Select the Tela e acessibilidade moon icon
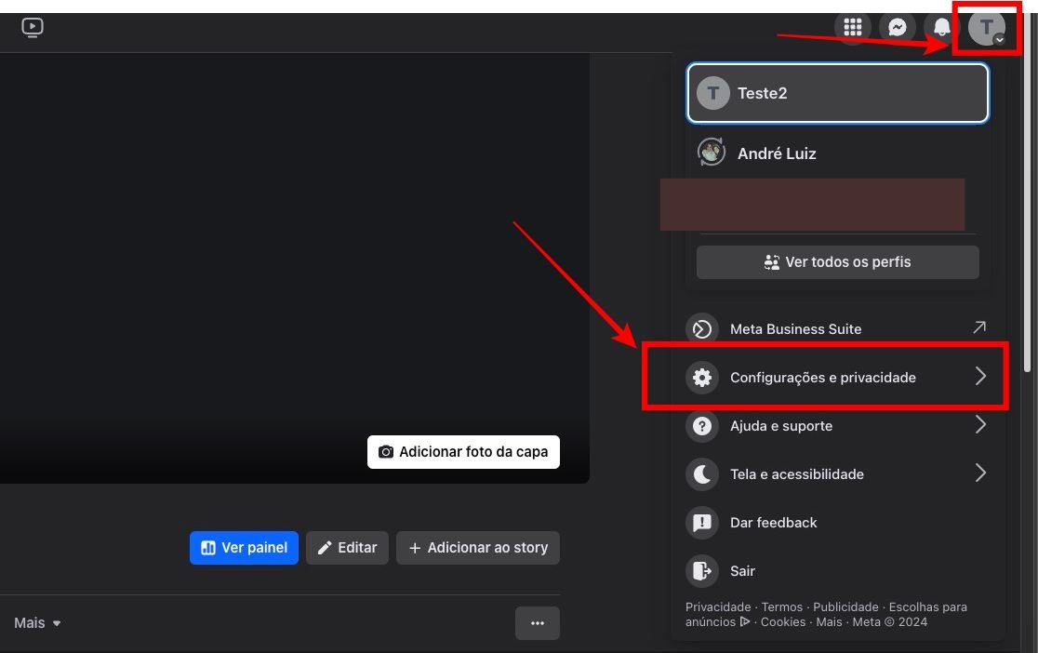This screenshot has width=1038, height=653. click(x=702, y=473)
